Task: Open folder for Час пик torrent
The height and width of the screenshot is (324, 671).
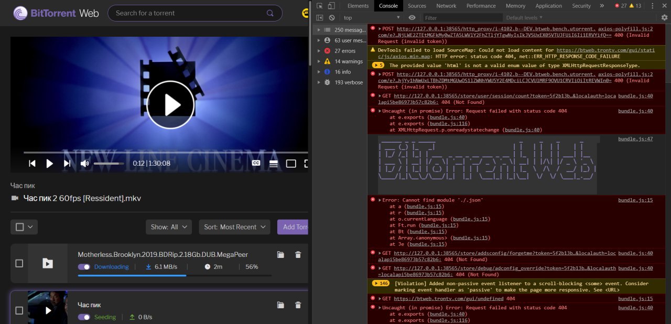Action: [x=280, y=305]
